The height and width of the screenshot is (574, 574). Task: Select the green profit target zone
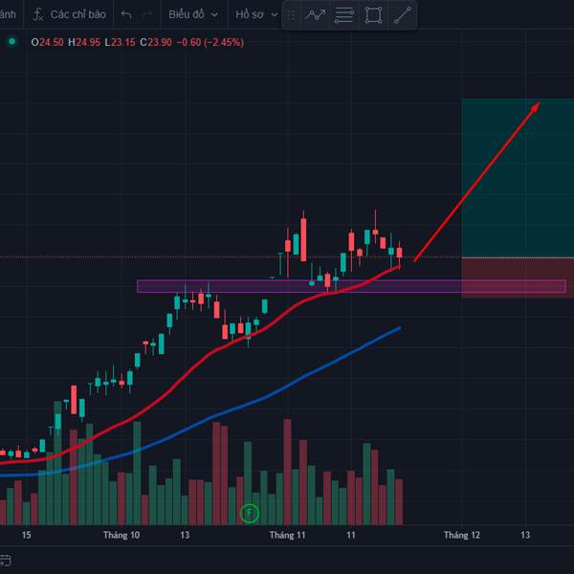[518, 178]
